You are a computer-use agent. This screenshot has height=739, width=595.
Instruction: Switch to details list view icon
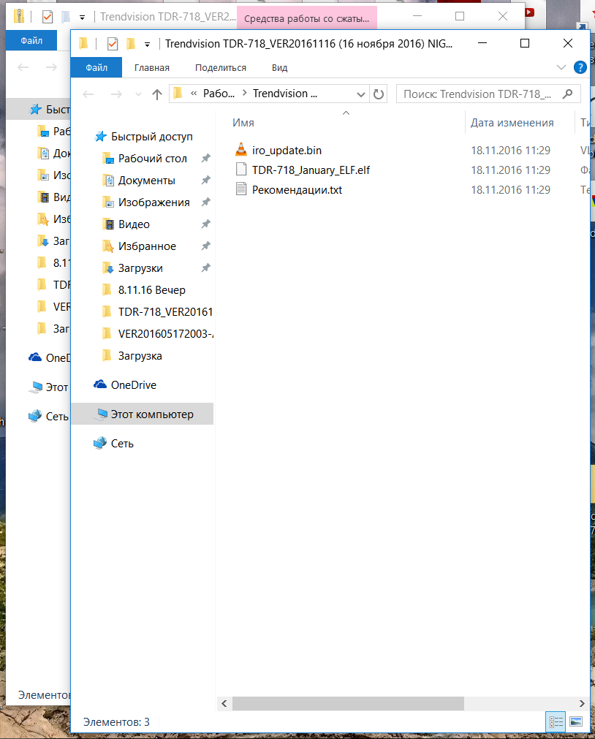click(556, 721)
